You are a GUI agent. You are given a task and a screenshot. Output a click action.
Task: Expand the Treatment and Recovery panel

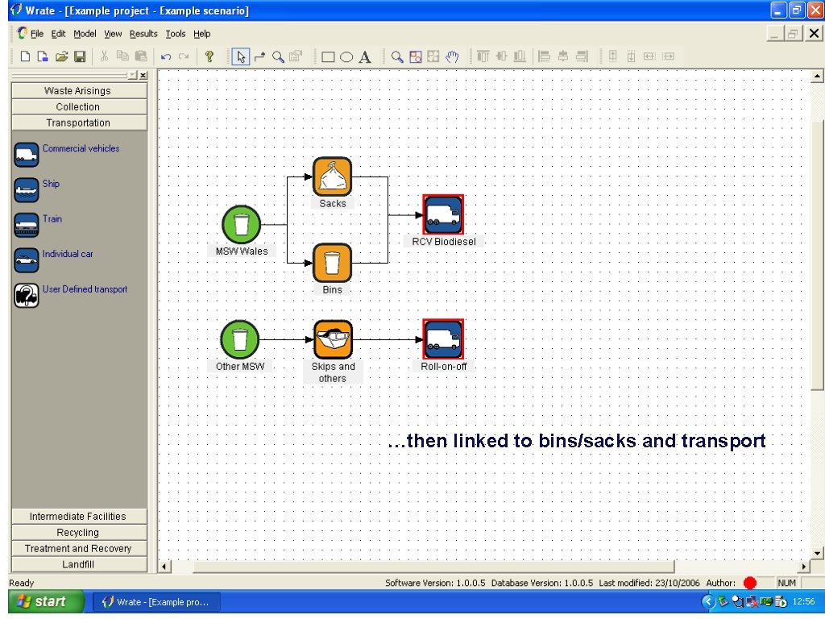pos(77,548)
